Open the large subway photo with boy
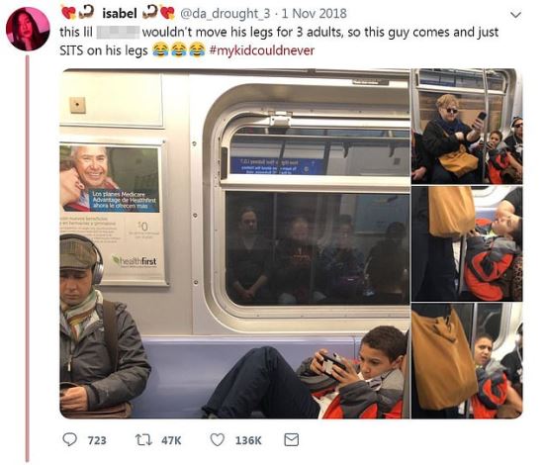Viewport: 544px width, 465px height. [x=234, y=243]
